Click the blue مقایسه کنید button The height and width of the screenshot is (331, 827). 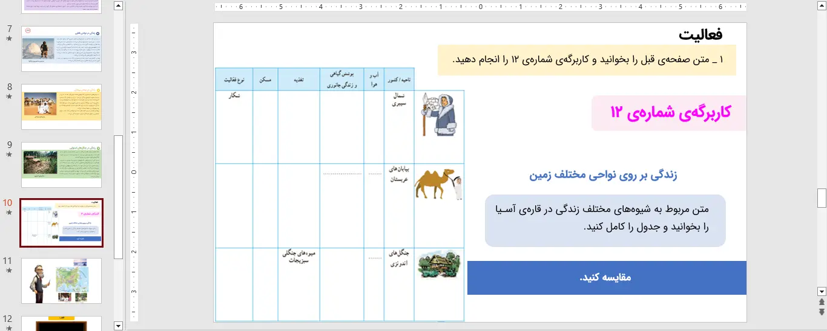click(x=606, y=278)
